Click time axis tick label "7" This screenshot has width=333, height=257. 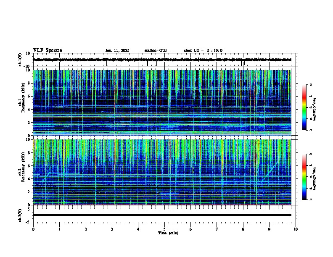pos(217,229)
